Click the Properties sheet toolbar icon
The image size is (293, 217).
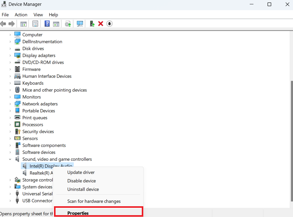(35, 24)
